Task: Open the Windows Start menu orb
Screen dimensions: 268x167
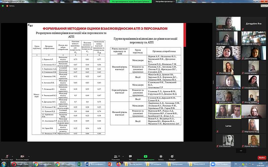Action: tap(4, 164)
